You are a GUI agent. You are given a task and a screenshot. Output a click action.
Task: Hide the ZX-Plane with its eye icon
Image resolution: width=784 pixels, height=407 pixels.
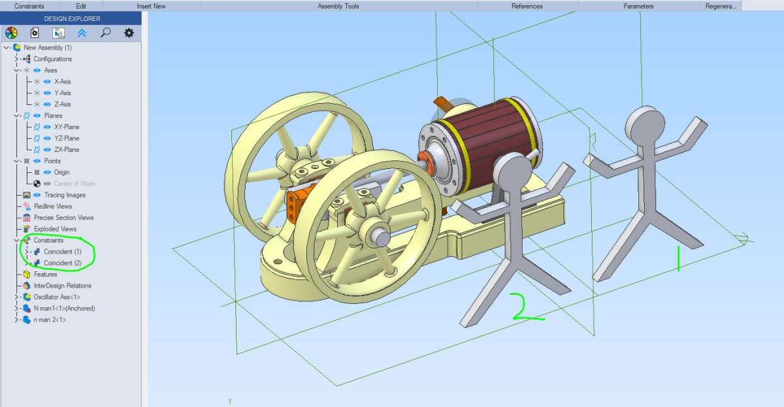(47, 149)
